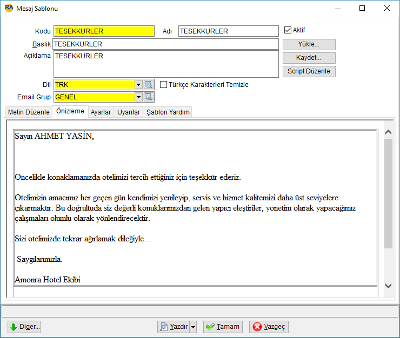Screen dimensions: 400x338
Task: Click into the Açiklama text area
Action: (166, 64)
